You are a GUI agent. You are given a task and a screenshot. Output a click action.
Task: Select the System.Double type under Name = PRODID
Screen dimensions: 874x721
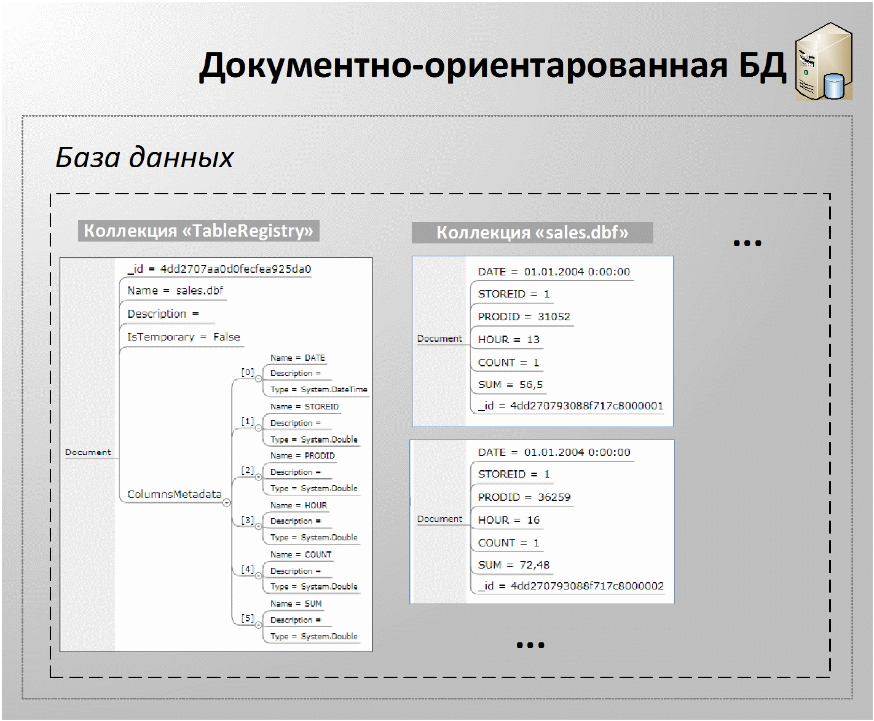(x=314, y=488)
